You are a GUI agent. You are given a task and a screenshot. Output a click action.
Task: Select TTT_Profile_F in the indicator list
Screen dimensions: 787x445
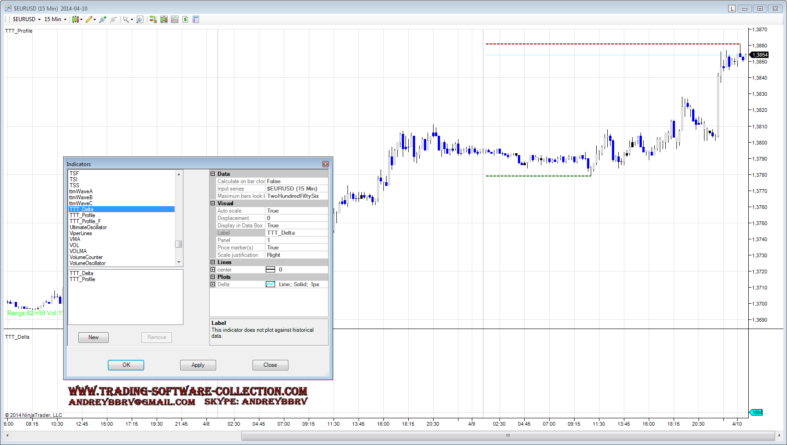pyautogui.click(x=85, y=221)
